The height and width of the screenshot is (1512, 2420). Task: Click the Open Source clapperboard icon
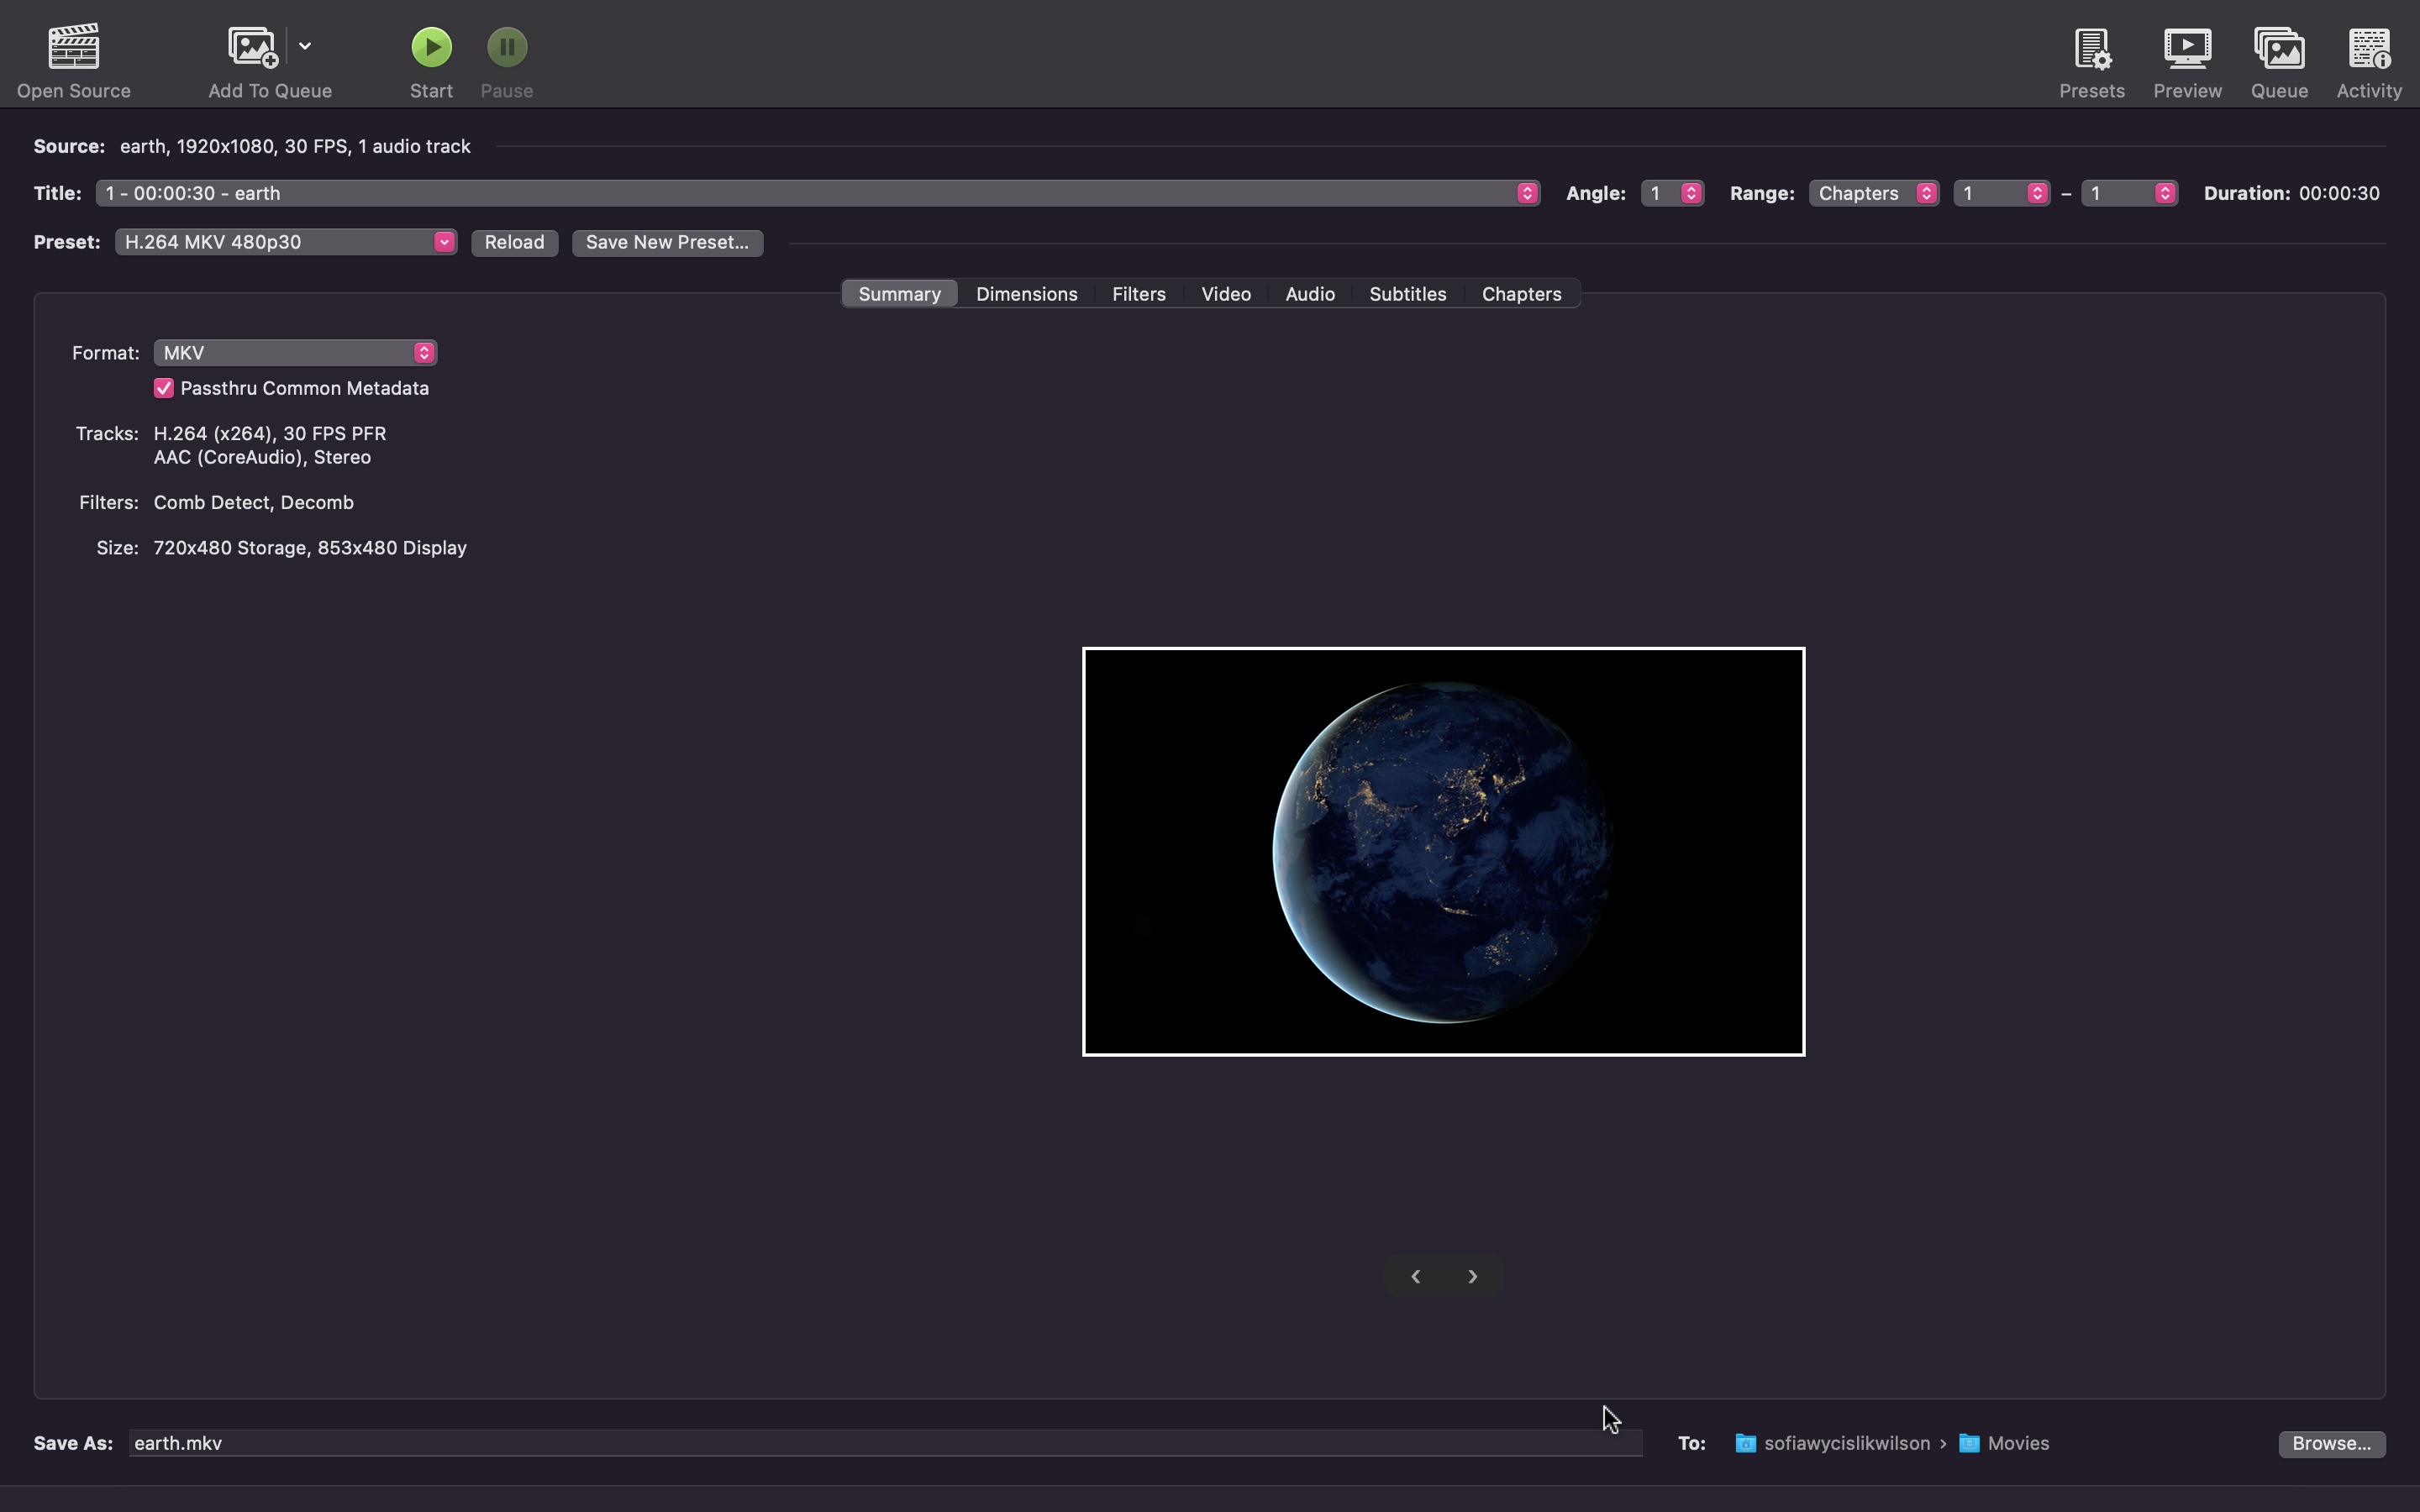click(x=74, y=47)
